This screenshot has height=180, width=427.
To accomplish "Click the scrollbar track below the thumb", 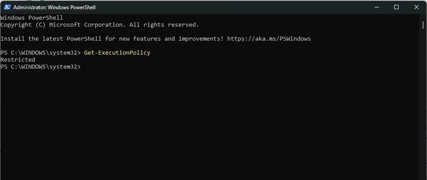I will coord(423,104).
